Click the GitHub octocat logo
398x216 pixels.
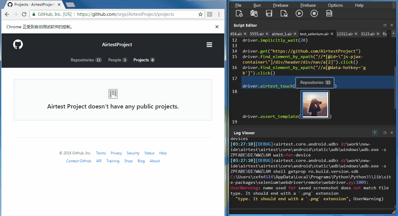coord(18,45)
